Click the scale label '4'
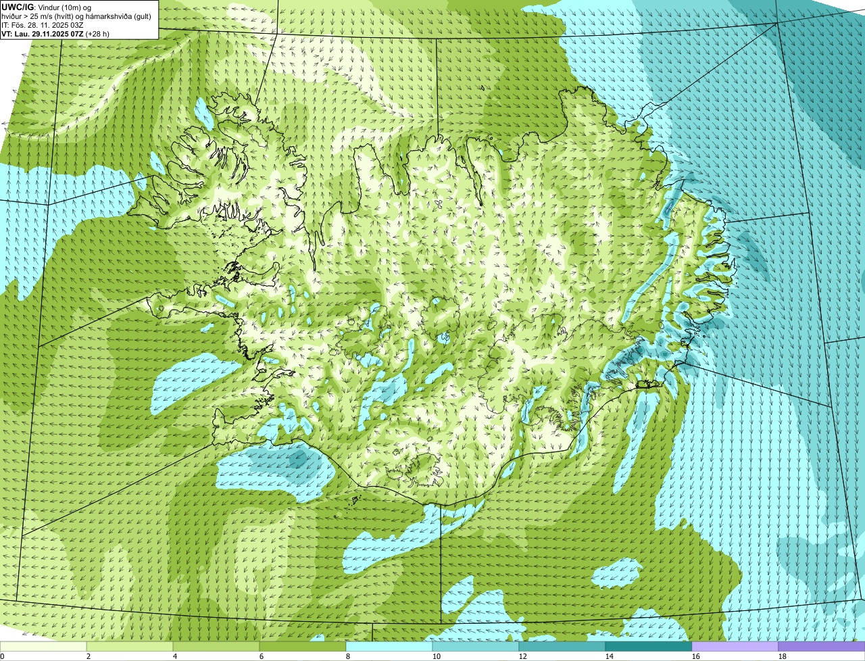 [x=175, y=656]
